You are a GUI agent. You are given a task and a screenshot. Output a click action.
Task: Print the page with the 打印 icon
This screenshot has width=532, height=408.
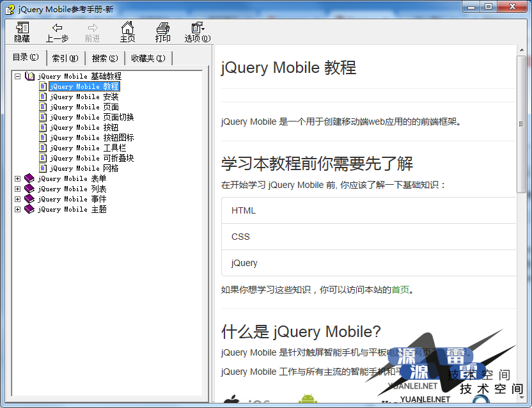tap(163, 28)
